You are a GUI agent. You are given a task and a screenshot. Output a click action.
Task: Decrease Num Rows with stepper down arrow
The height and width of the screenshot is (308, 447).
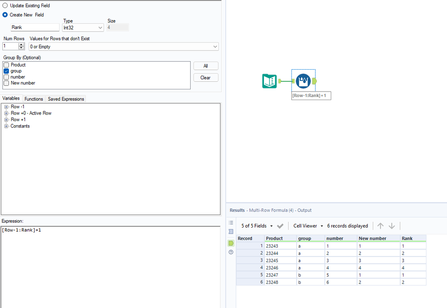(x=21, y=48)
